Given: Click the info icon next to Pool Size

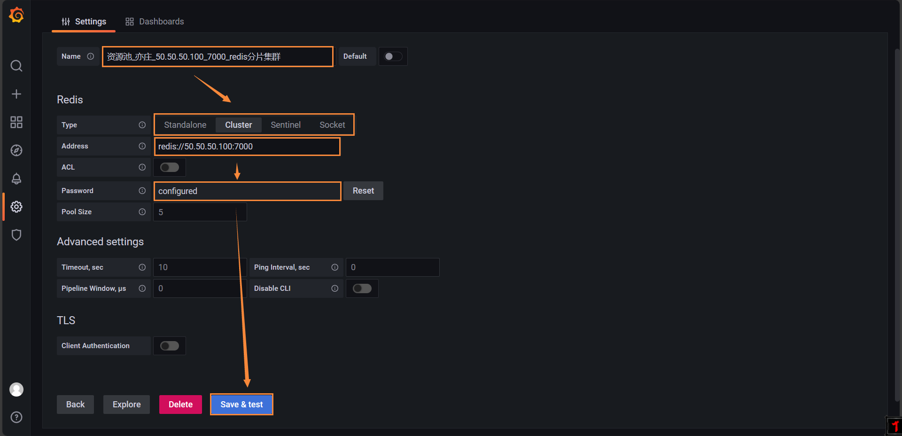Looking at the screenshot, I should point(142,212).
